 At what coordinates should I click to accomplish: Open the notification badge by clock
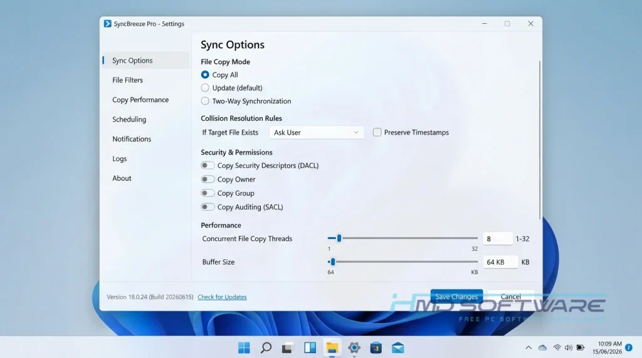[x=629, y=348]
